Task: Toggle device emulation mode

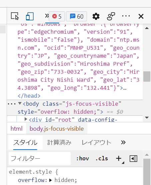Action: (x=30, y=16)
